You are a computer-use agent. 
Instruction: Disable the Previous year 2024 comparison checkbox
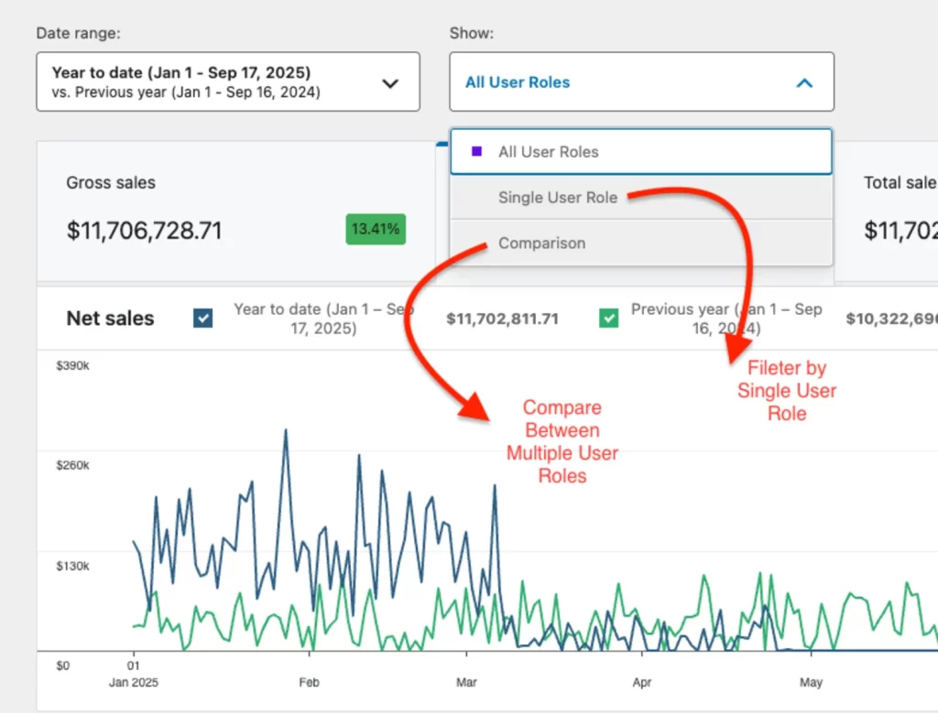click(x=608, y=319)
